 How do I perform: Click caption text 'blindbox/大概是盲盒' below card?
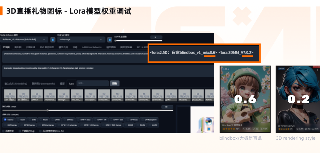pos(241,138)
